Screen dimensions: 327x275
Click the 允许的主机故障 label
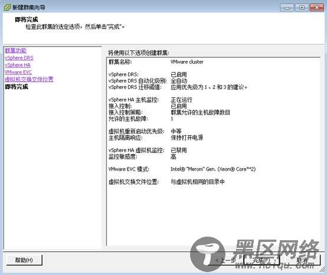pyautogui.click(x=128, y=119)
